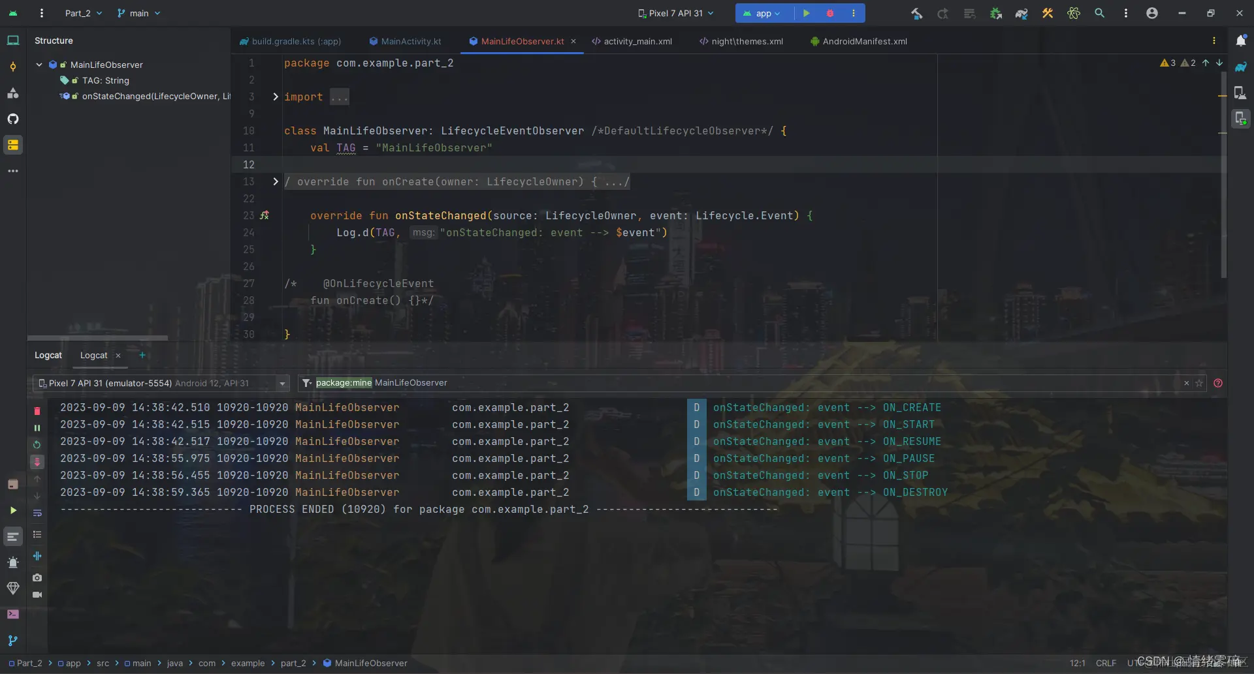Show more tool windows via the ellipsis
1254x674 pixels.
pyautogui.click(x=13, y=171)
